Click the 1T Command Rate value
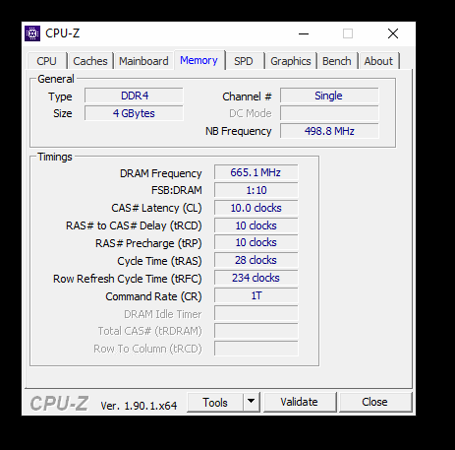Viewport: 455px width, 450px height. point(256,295)
